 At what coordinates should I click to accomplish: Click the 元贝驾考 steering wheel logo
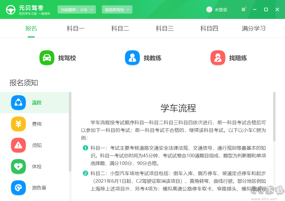pyautogui.click(x=10, y=9)
